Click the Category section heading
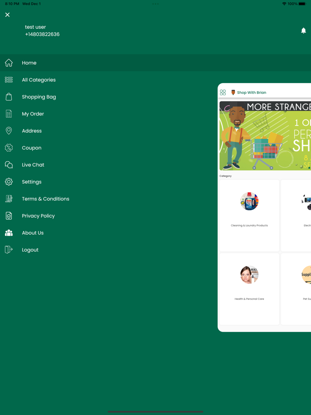The width and height of the screenshot is (311, 415). coord(226,176)
